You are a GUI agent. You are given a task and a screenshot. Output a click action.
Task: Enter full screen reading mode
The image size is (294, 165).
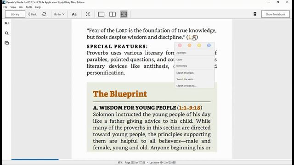point(88,14)
